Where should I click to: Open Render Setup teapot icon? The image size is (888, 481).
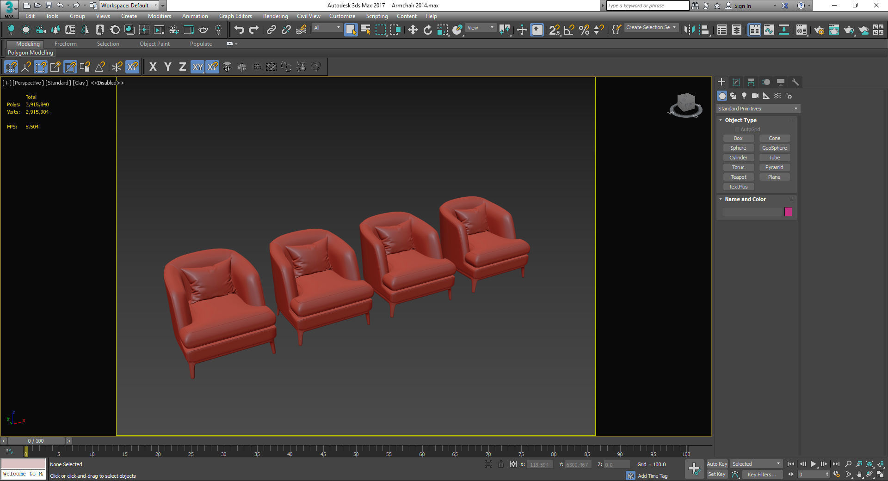pos(819,30)
